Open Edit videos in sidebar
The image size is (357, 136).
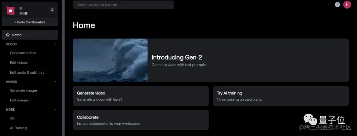pyautogui.click(x=19, y=62)
